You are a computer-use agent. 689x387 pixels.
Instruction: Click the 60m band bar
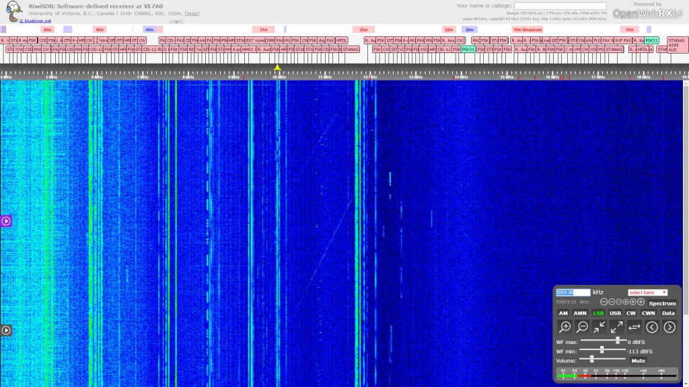tap(48, 30)
